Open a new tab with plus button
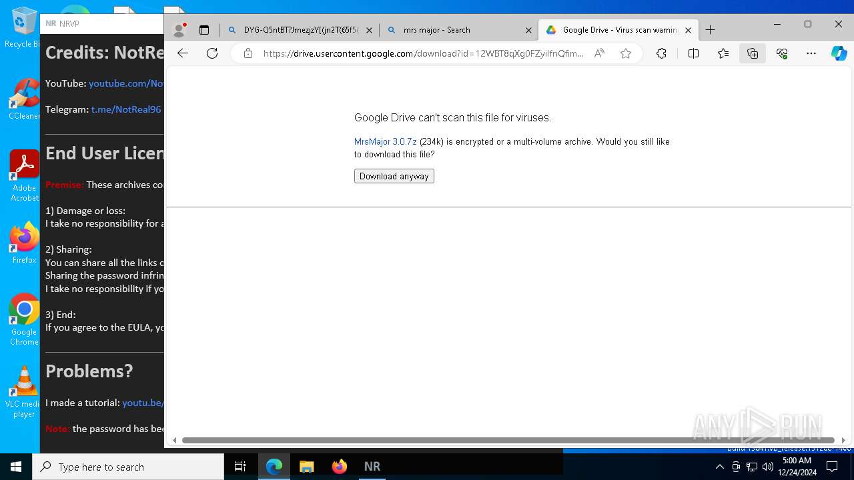This screenshot has width=854, height=480. (x=711, y=30)
